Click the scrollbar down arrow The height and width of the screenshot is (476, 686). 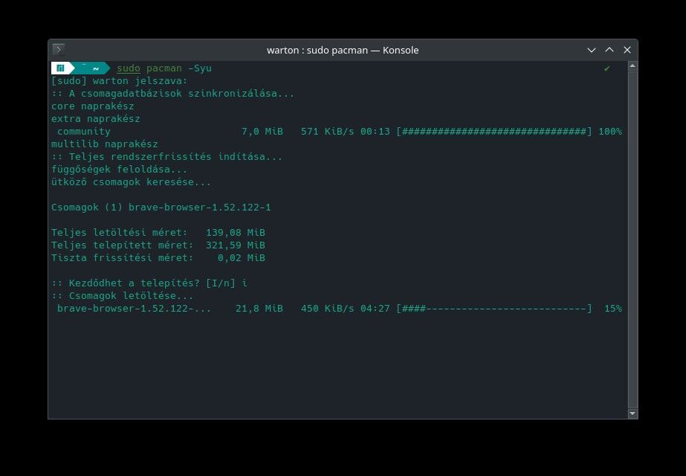632,414
